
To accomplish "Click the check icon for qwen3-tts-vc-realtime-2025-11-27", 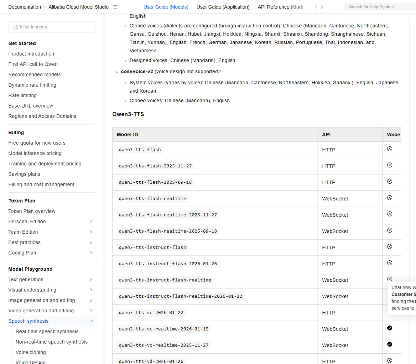I will click(390, 344).
